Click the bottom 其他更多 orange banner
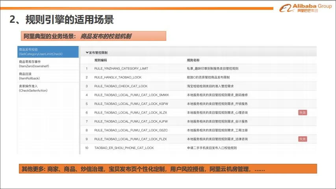 click(x=167, y=169)
